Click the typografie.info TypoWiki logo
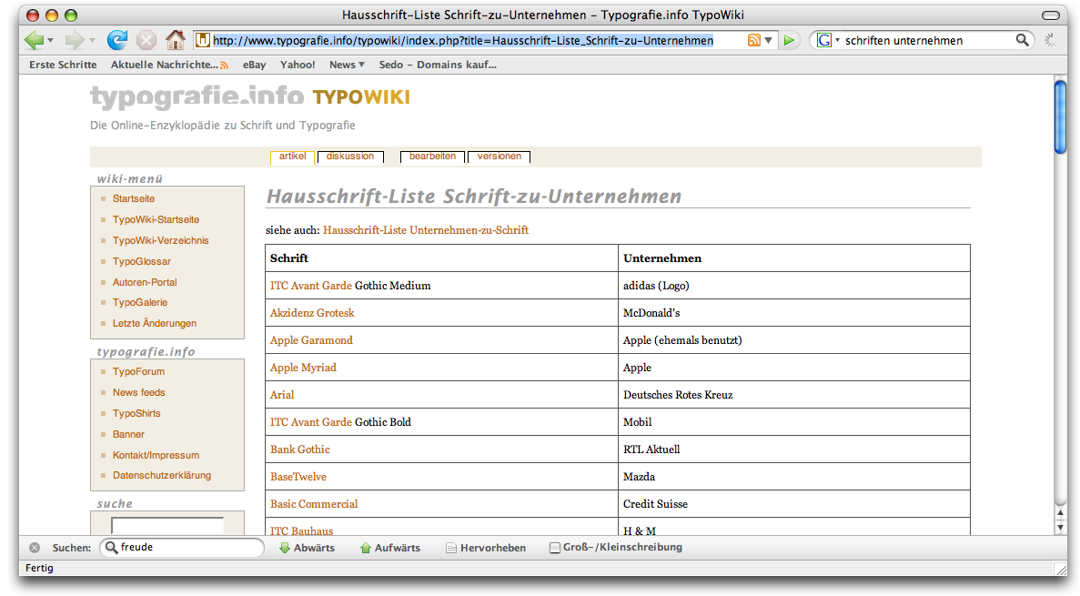The height and width of the screenshot is (596, 1080). tap(249, 96)
